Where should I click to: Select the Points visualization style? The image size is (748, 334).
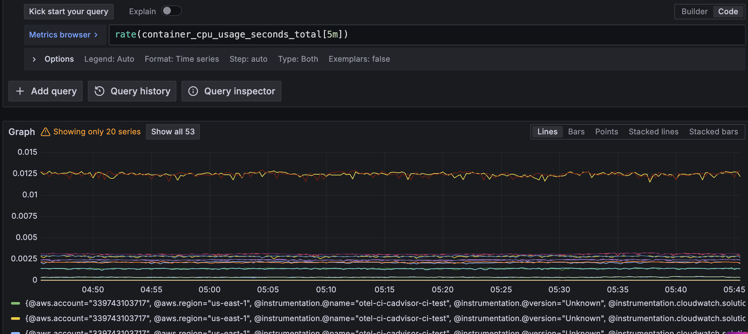(x=606, y=131)
